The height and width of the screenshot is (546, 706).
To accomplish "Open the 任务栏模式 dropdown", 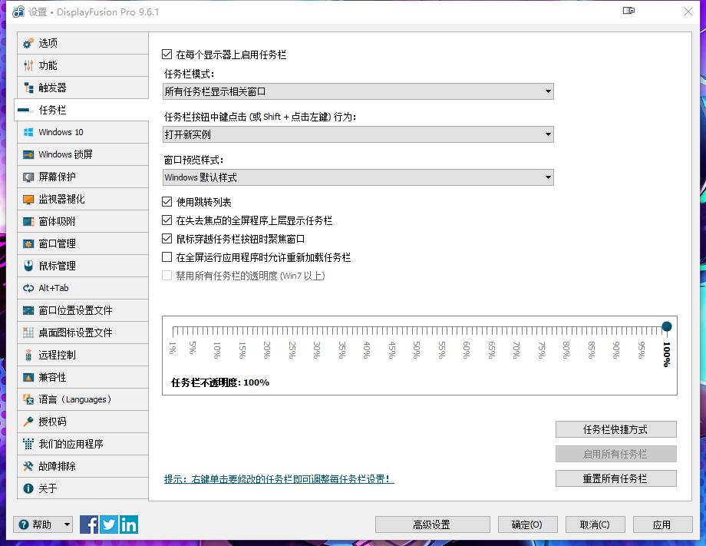I will pyautogui.click(x=358, y=91).
